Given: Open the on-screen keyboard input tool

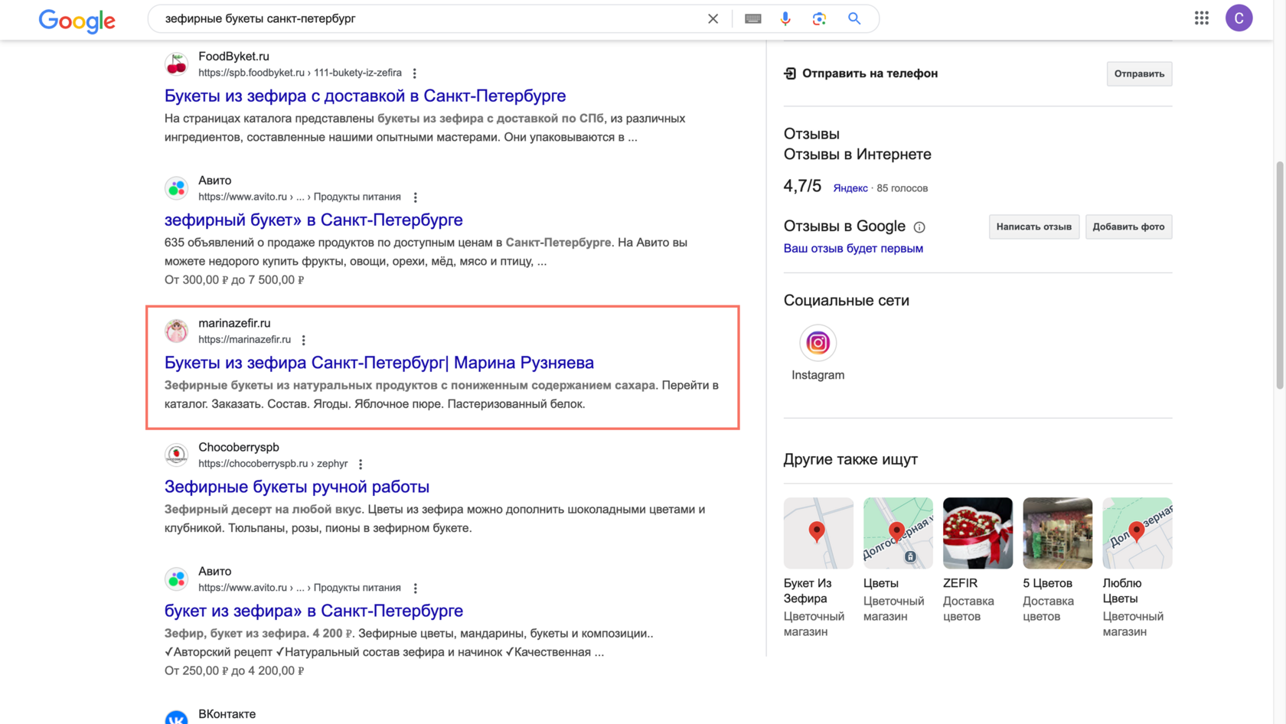Looking at the screenshot, I should coord(753,18).
